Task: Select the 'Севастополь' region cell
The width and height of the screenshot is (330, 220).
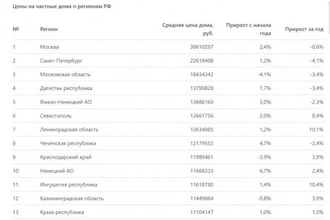Action: pos(56,116)
